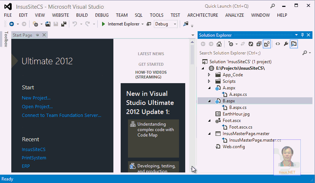The height and width of the screenshot is (183, 315).
Task: Click the Refresh icon in Solution Explorer
Action: coord(251,44)
